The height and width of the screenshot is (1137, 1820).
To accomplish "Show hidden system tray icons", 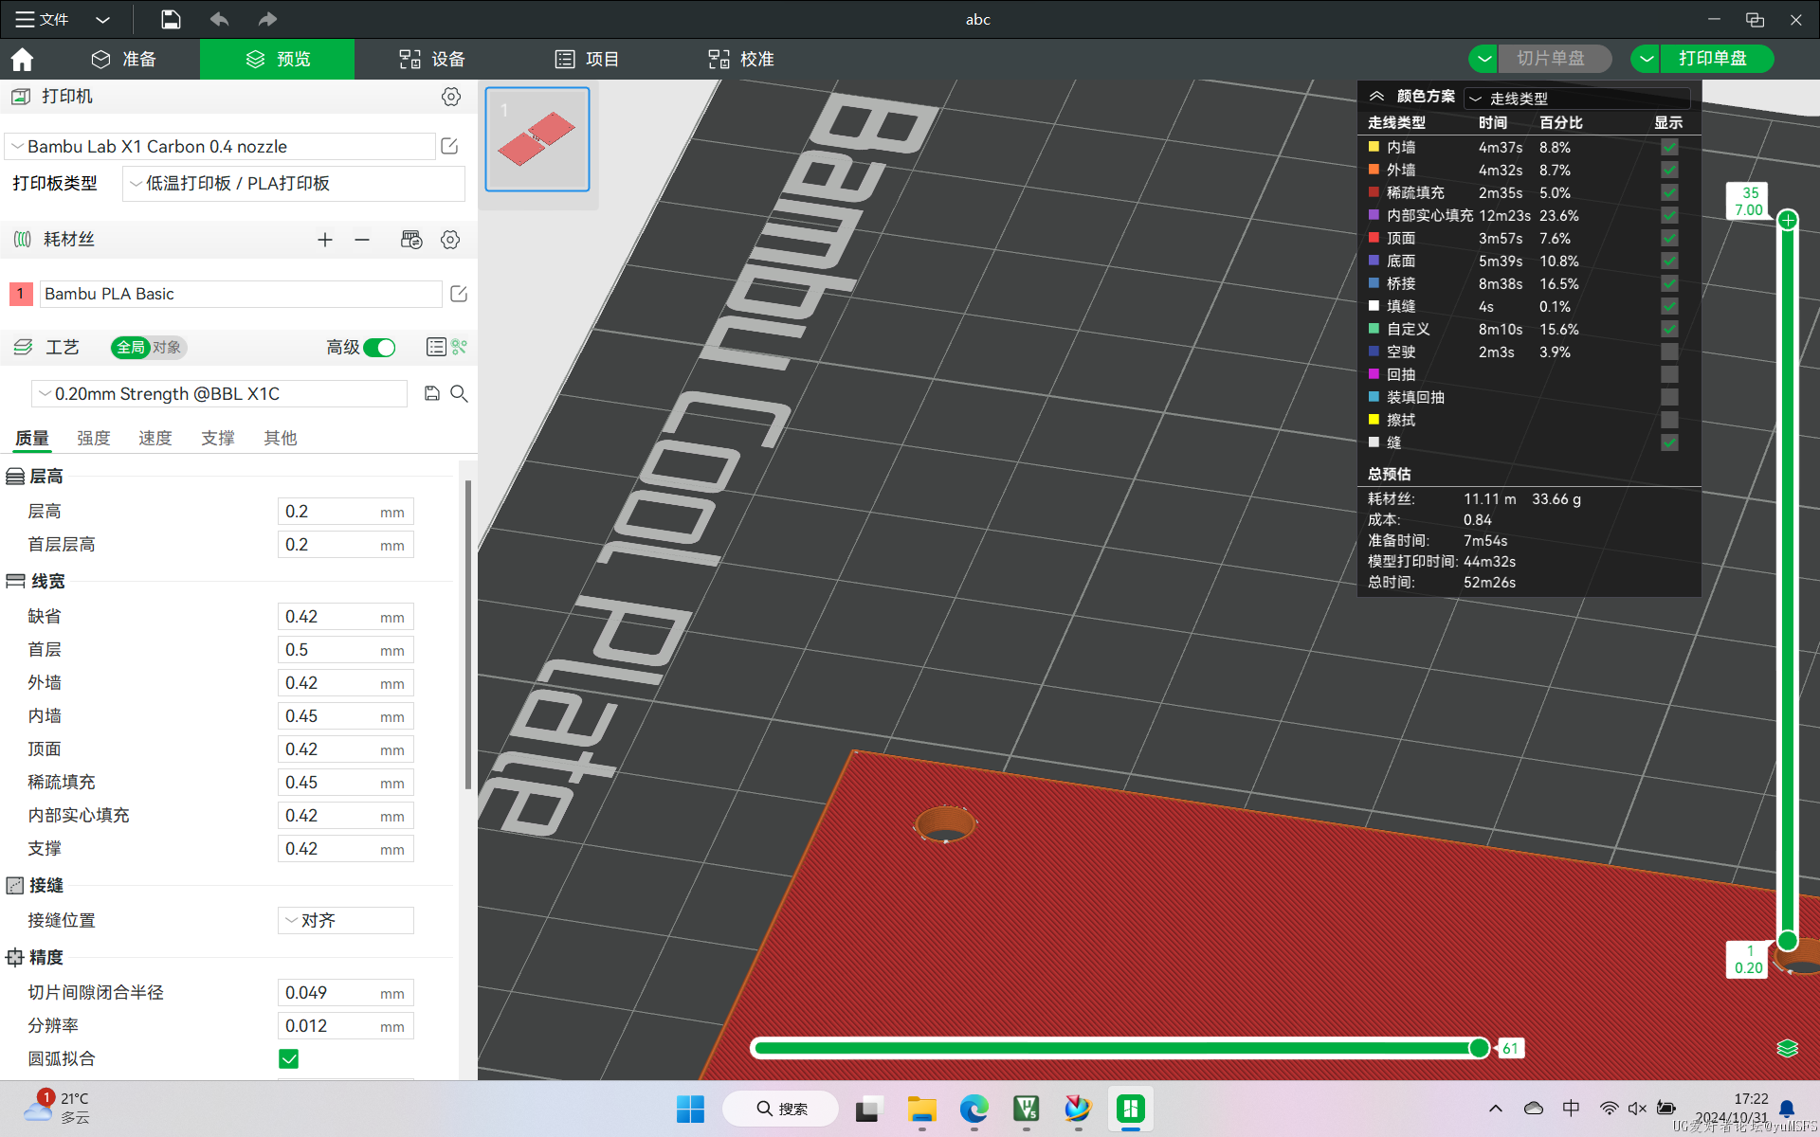I will 1495,1109.
